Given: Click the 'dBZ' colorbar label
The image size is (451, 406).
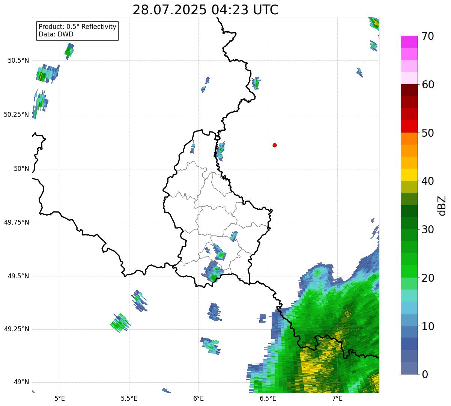Looking at the screenshot, I should (442, 205).
